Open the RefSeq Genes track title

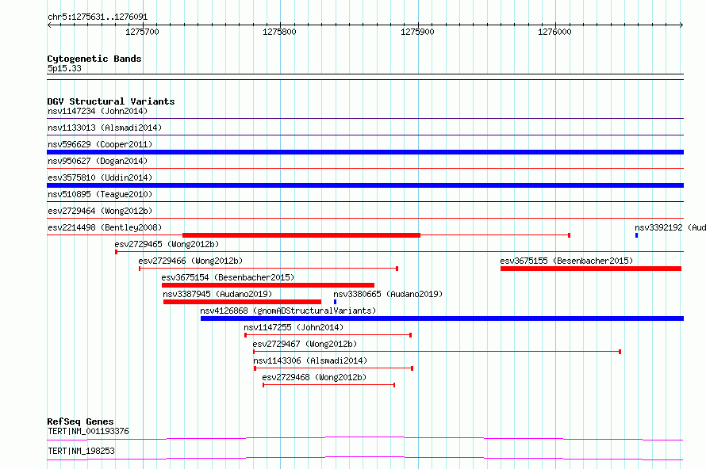point(80,421)
